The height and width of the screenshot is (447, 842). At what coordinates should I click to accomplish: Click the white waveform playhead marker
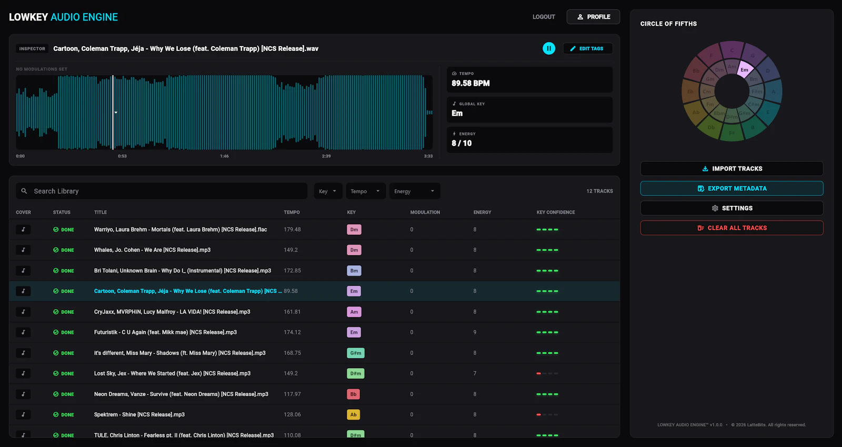click(113, 112)
